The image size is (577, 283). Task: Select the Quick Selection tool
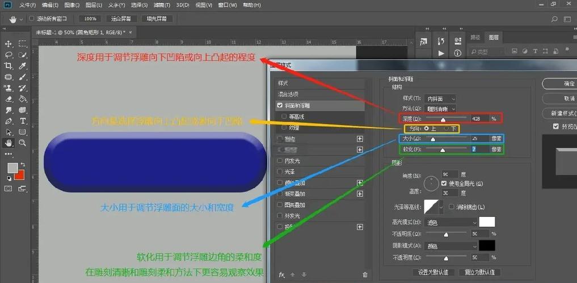click(x=23, y=55)
